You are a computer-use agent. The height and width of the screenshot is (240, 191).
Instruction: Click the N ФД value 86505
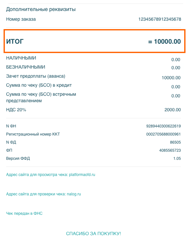(175, 142)
